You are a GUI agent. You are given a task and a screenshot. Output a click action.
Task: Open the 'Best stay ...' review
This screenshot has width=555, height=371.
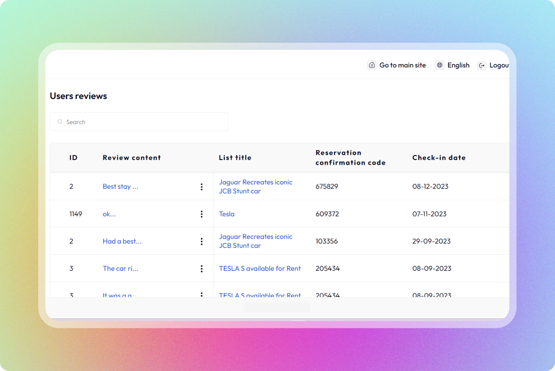click(120, 187)
